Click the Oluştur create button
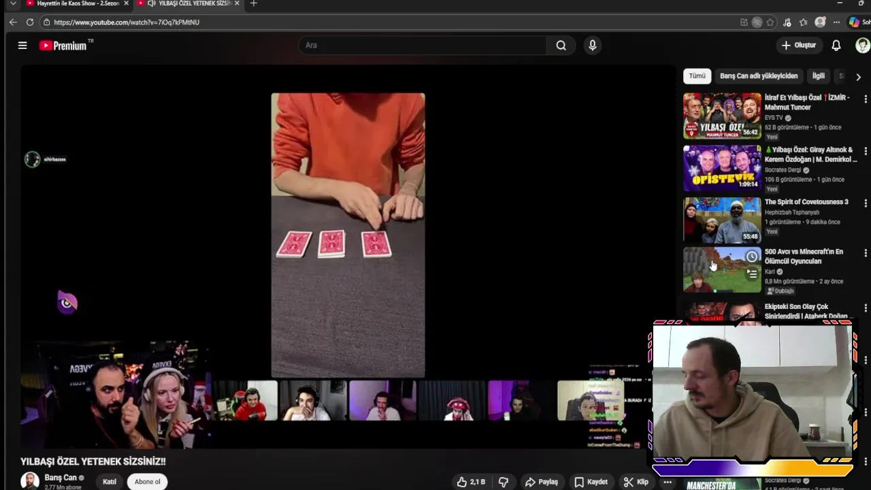The height and width of the screenshot is (490, 871). tap(799, 46)
